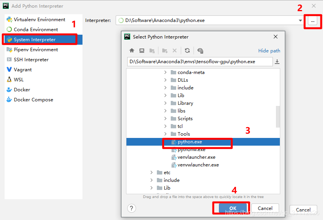The height and width of the screenshot is (220, 323).
Task: Select the conda-meta folder row
Action: pos(203,72)
